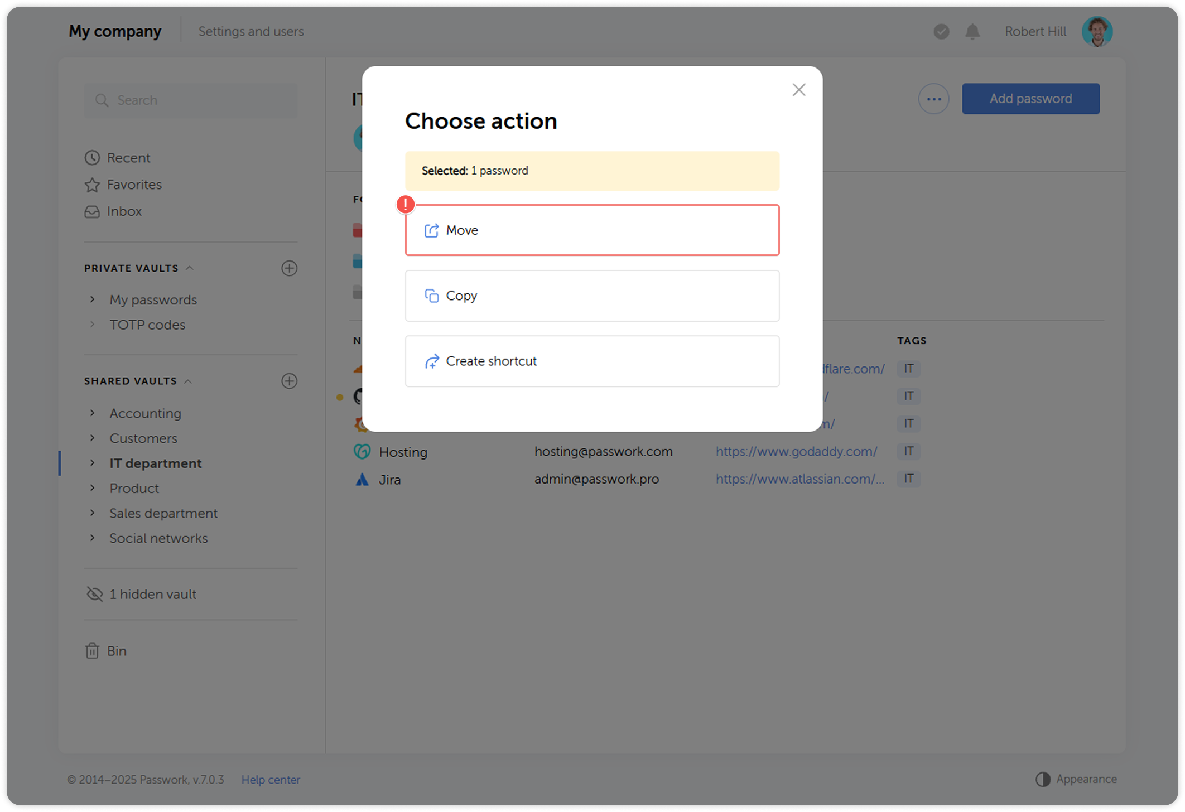This screenshot has width=1185, height=812.
Task: Open the Help center link
Action: tap(271, 779)
